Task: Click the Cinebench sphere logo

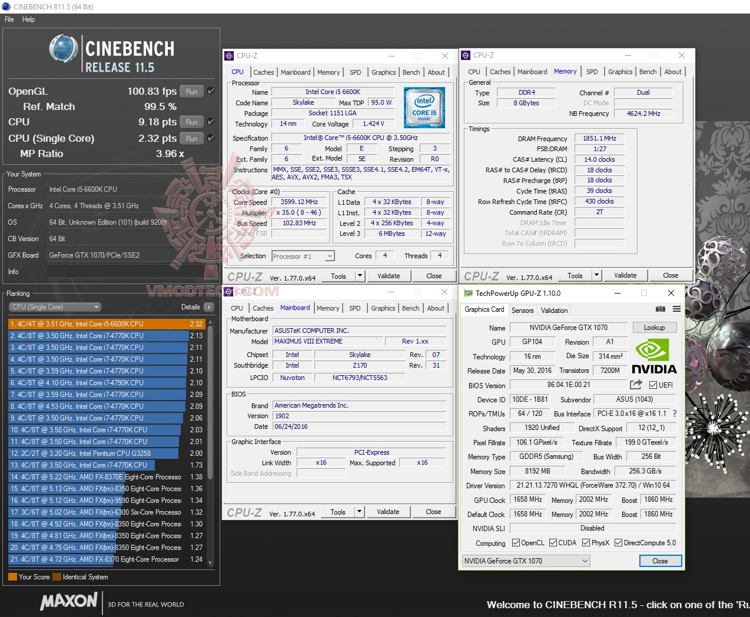Action: (64, 49)
